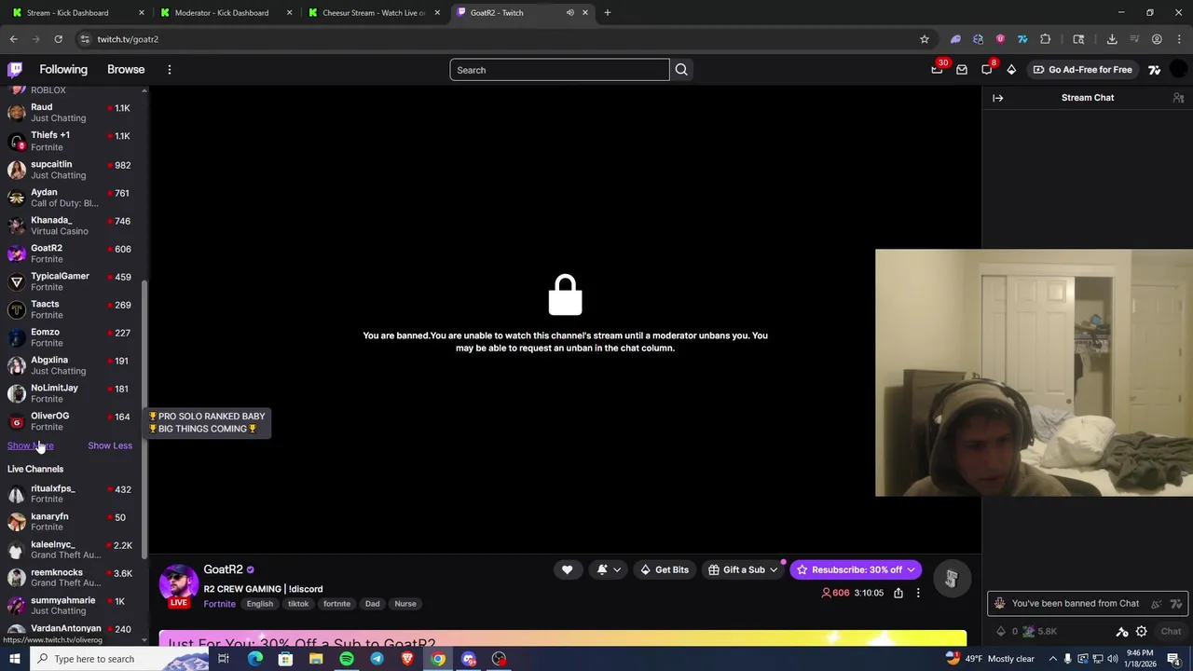Show hidden system tray icons

(x=1051, y=659)
